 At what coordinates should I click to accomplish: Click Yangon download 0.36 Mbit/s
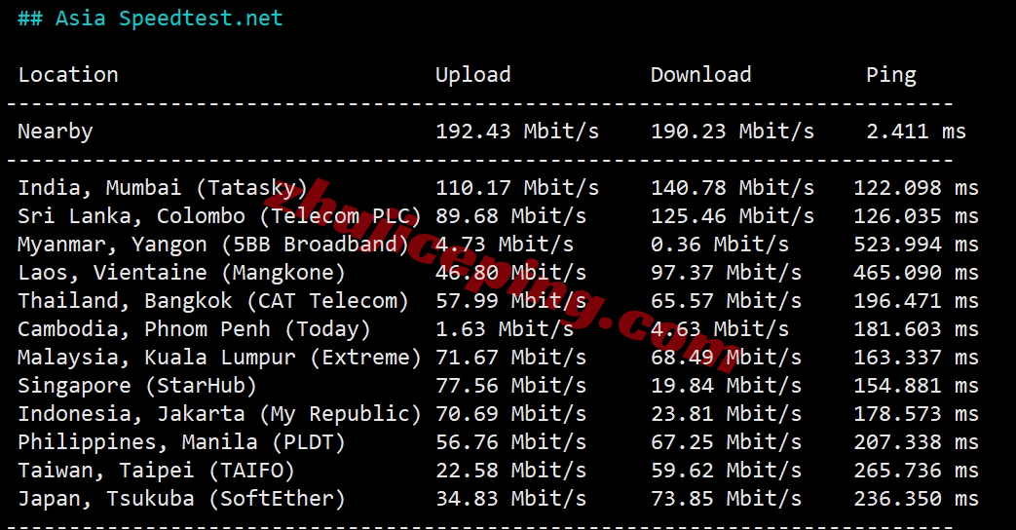[x=720, y=245]
